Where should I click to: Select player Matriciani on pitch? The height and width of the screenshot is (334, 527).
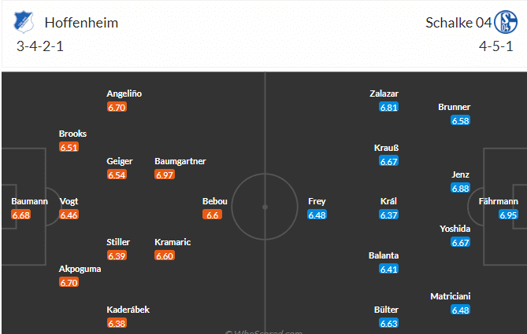tap(452, 296)
